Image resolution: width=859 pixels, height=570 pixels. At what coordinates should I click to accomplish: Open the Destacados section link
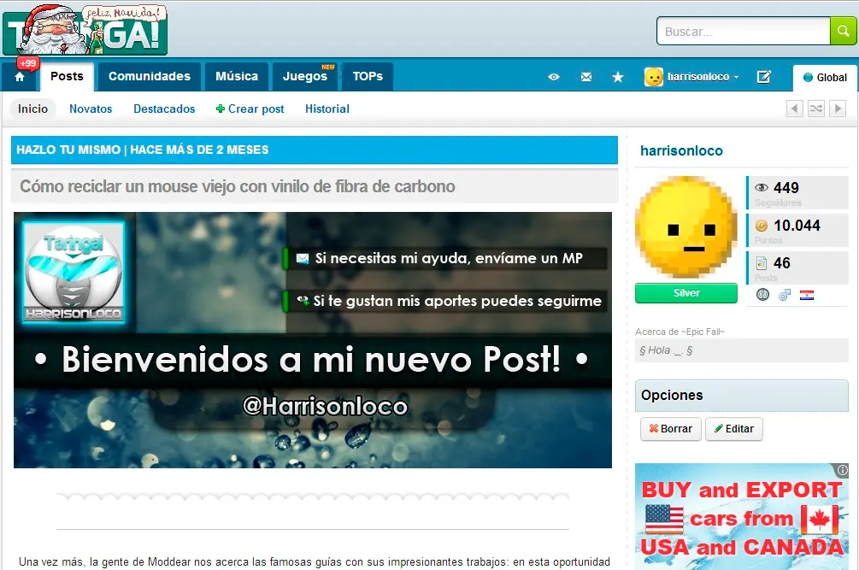coord(164,109)
